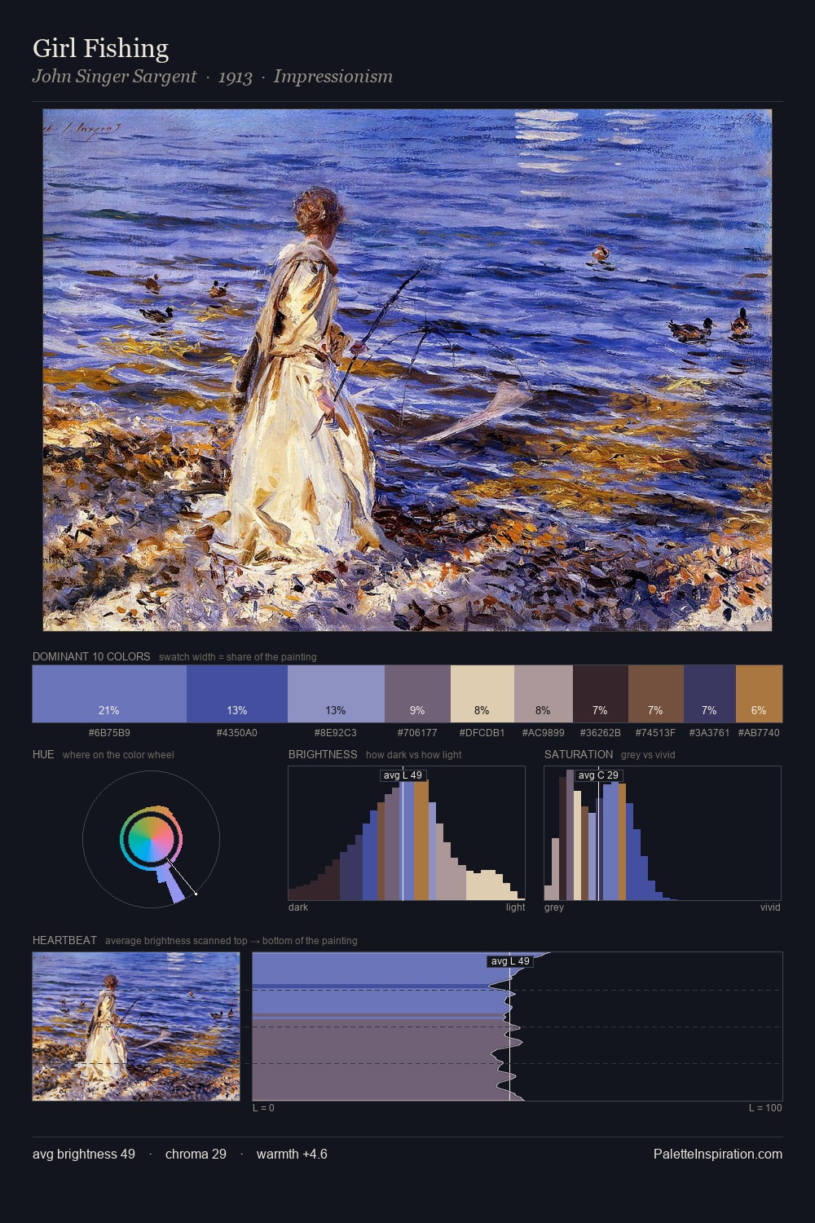The image size is (815, 1223).
Task: Click the '6%' share label
Action: click(x=759, y=710)
